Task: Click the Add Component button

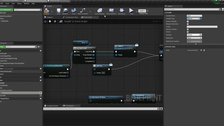Action: pyautogui.click(x=6, y=10)
